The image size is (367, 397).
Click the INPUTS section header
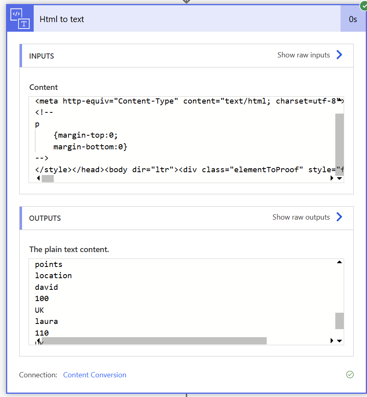[187, 56]
